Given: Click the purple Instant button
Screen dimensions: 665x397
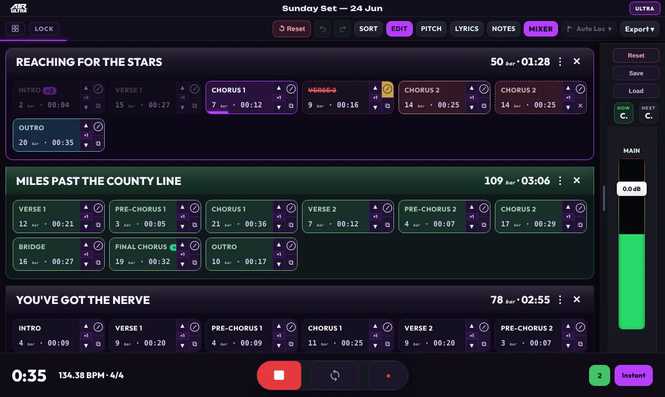Looking at the screenshot, I should click(x=633, y=375).
